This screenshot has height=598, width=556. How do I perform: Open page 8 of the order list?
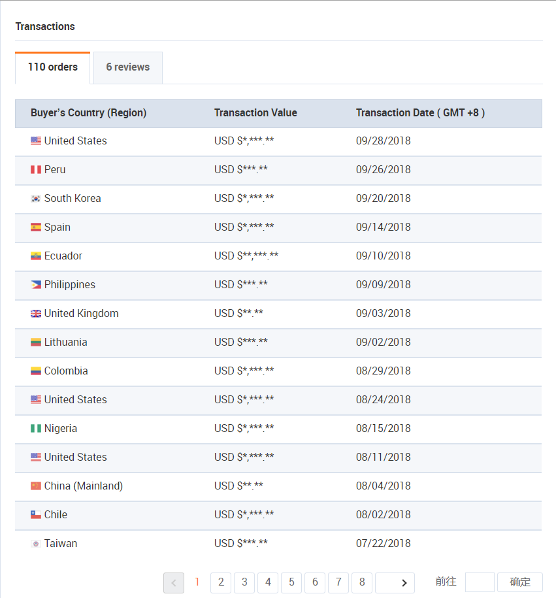click(x=362, y=582)
